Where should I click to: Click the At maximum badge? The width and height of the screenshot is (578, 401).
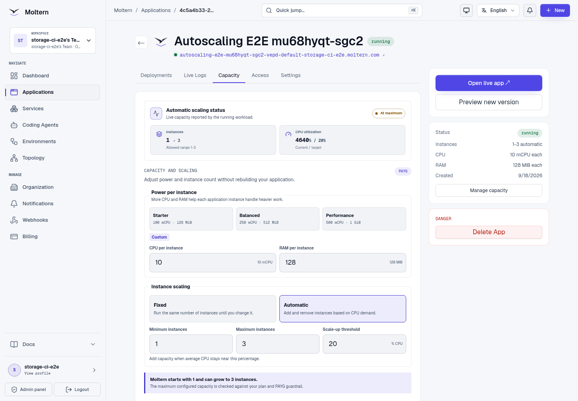tap(389, 113)
